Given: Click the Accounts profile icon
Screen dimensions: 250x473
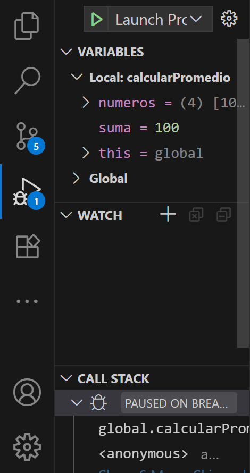Looking at the screenshot, I should tap(27, 392).
